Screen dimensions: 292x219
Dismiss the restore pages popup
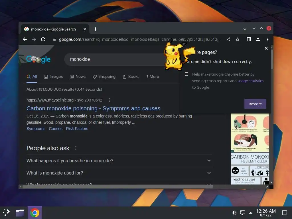point(266,48)
